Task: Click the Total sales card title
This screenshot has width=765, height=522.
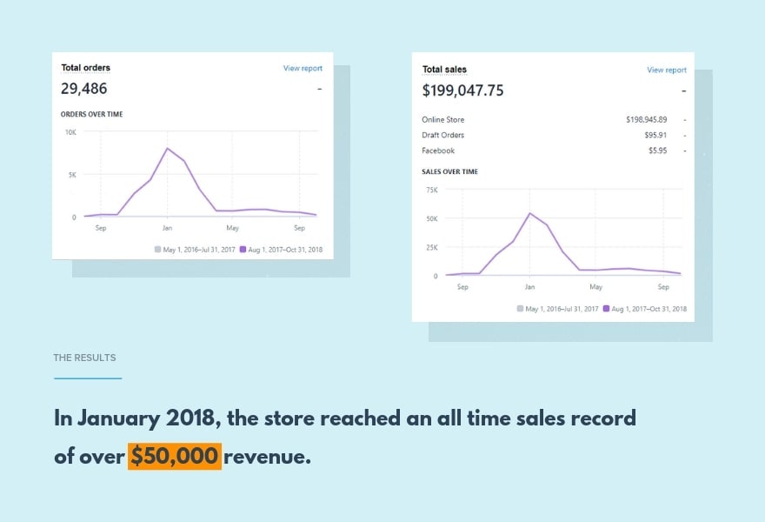Action: pyautogui.click(x=445, y=70)
